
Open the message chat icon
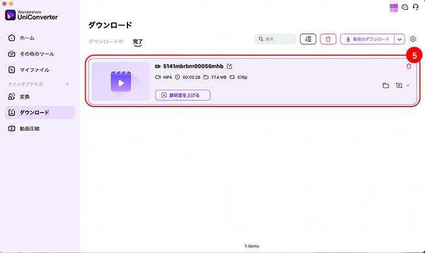[x=405, y=7]
